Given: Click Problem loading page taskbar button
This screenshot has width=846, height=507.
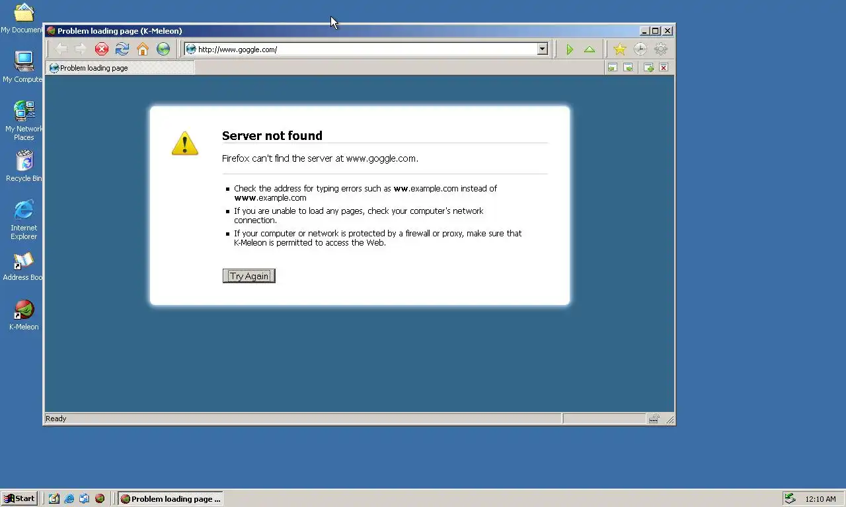Looking at the screenshot, I should tap(171, 498).
